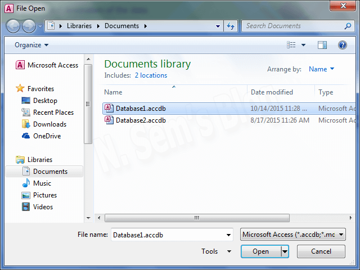
Task: Open recent locations dropdown beside Forward button
Action: 40,26
